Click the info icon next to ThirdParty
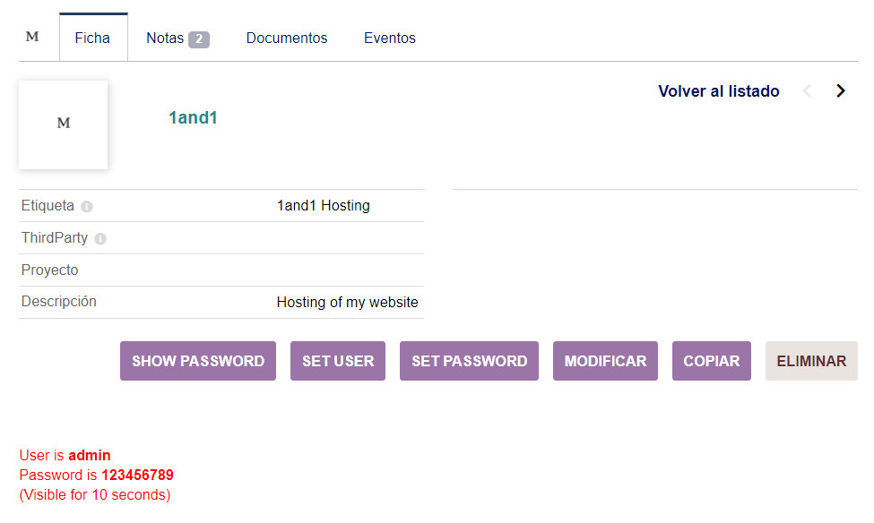This screenshot has width=874, height=523. pyautogui.click(x=100, y=239)
